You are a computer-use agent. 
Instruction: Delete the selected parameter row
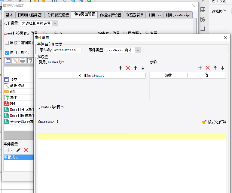click(x=208, y=68)
